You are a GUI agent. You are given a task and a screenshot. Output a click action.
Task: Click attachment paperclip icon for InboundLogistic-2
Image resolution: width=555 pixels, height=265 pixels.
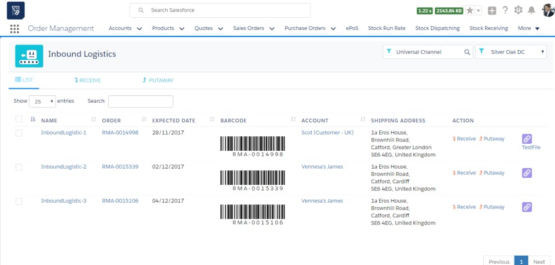[x=527, y=173]
